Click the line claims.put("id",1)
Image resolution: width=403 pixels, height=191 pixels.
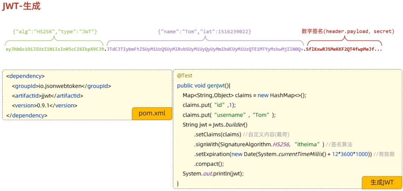point(209,105)
